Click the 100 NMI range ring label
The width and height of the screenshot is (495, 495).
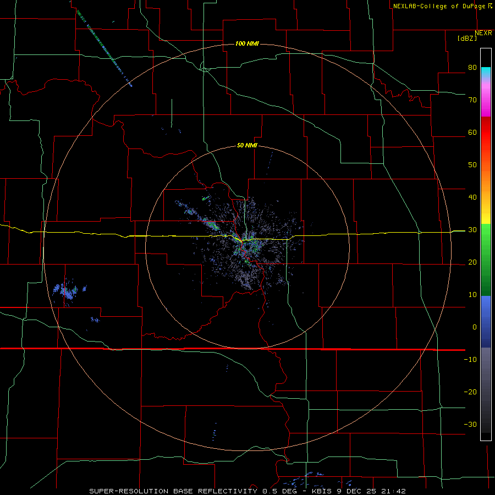(247, 43)
